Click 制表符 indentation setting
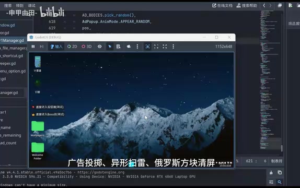This screenshot has height=188, width=300. pyautogui.click(x=276, y=161)
